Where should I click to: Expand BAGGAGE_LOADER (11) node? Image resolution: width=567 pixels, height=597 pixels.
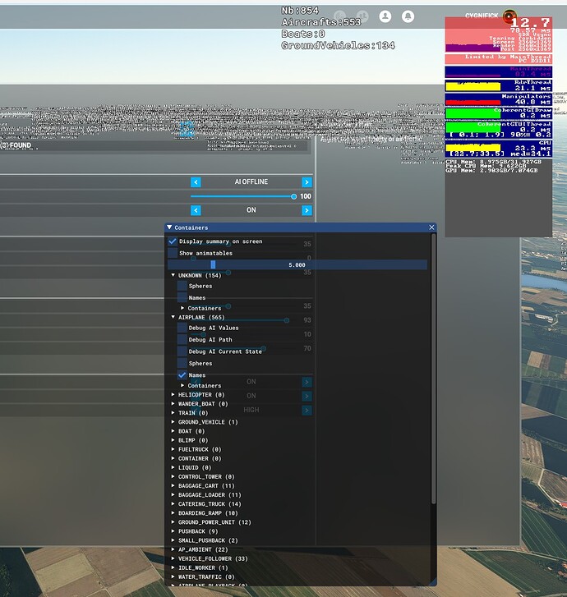click(x=173, y=495)
